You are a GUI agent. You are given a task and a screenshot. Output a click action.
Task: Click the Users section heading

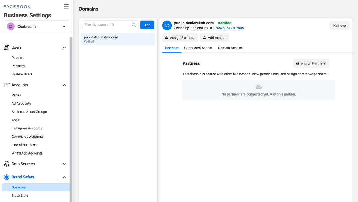click(17, 47)
